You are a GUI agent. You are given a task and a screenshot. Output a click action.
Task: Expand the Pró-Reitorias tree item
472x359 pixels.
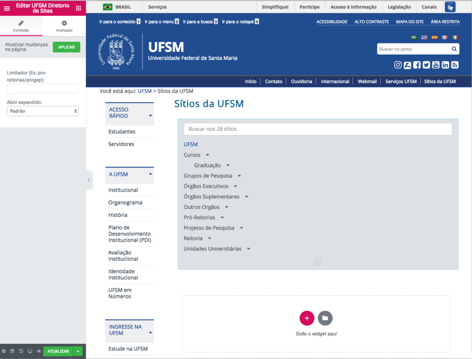pyautogui.click(x=222, y=217)
